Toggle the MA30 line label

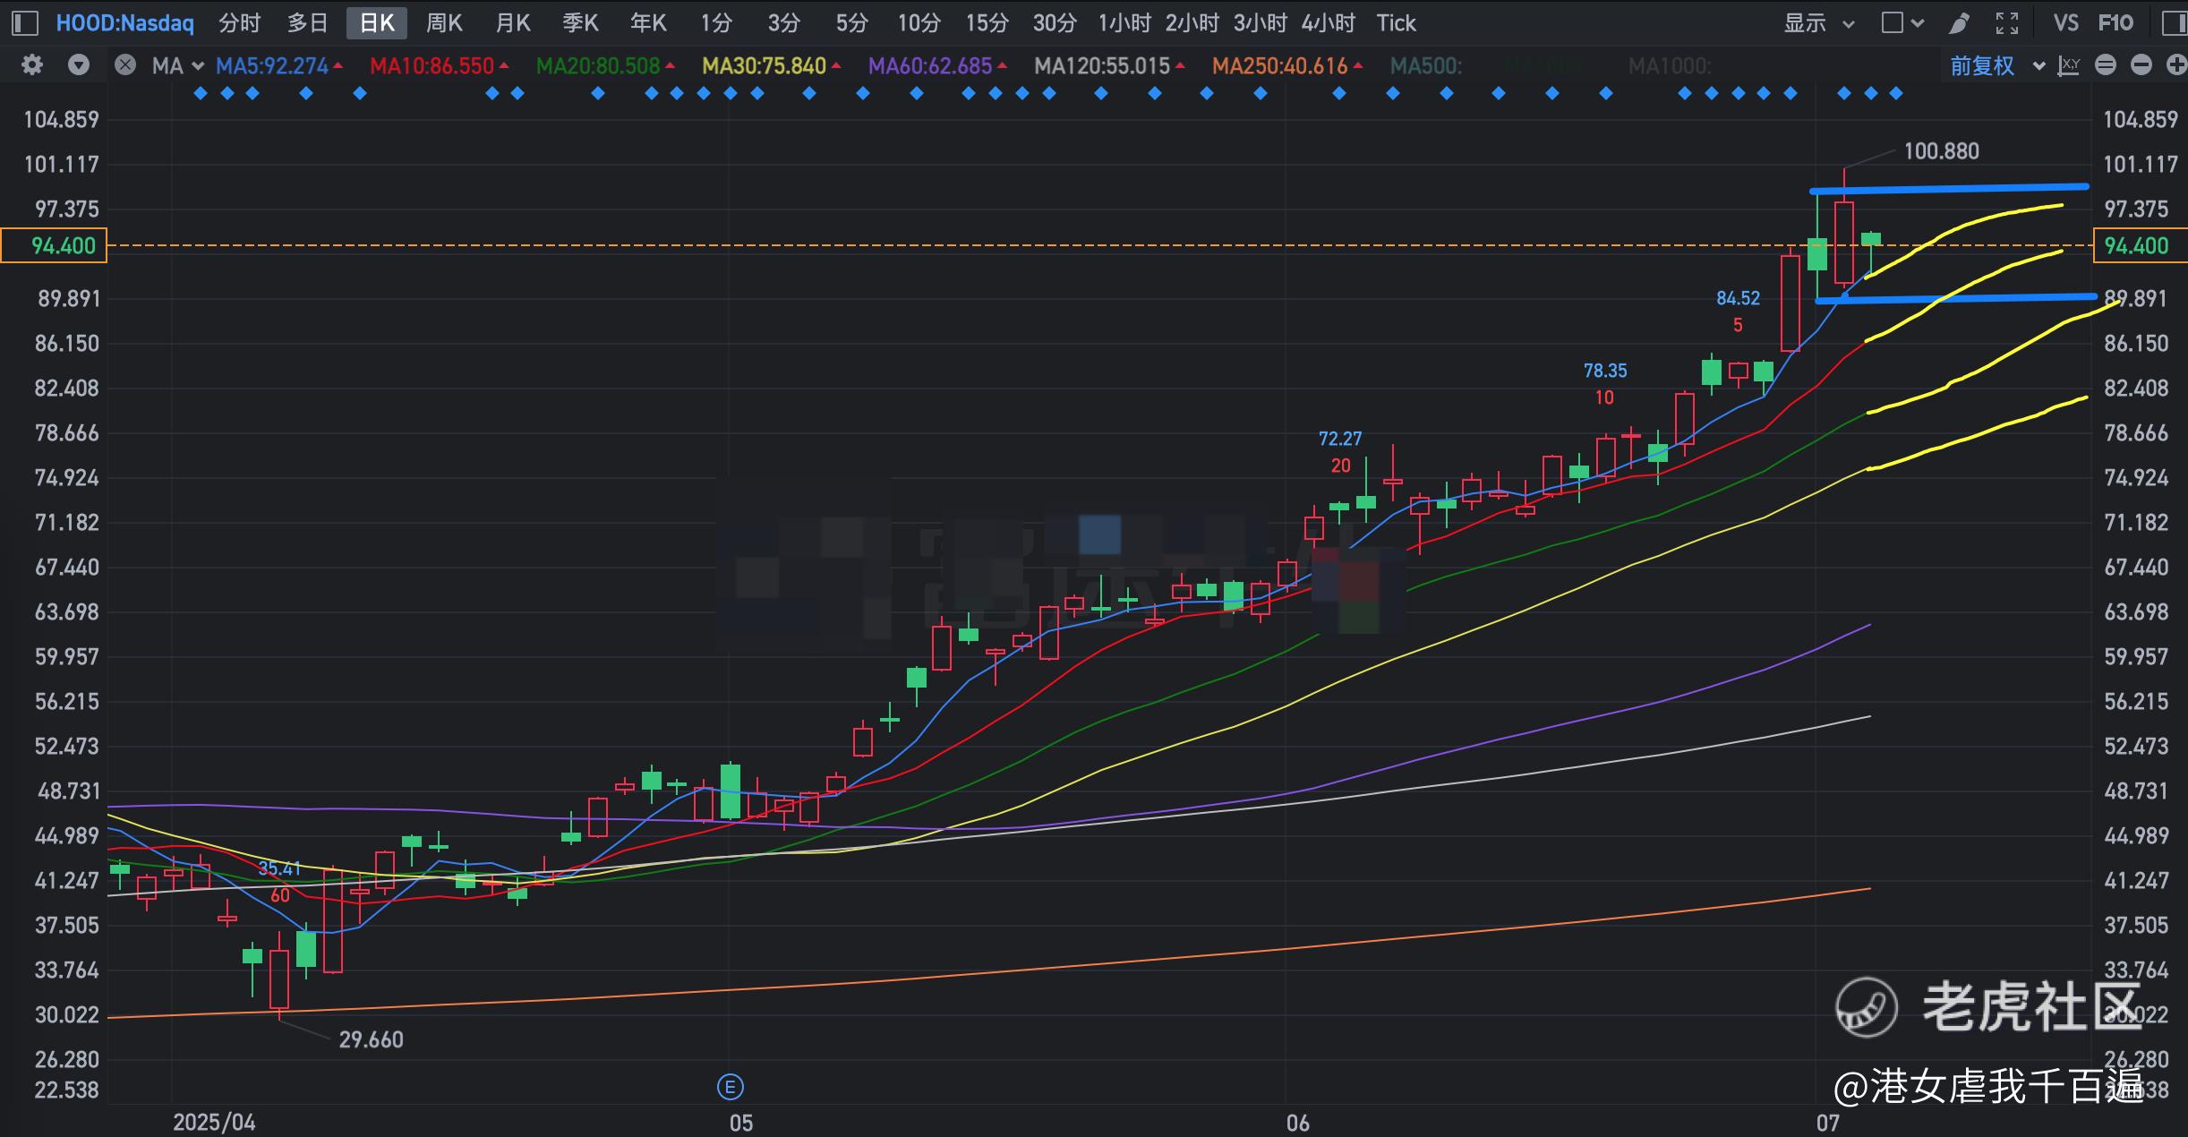coord(771,65)
